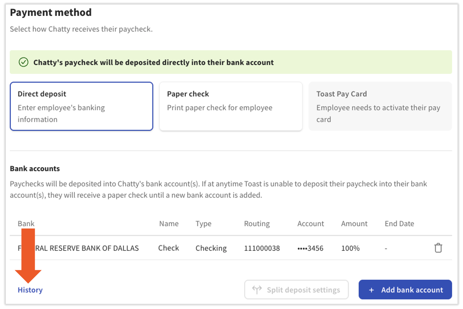Select the routing number 111000038
Image resolution: width=463 pixels, height=309 pixels.
coord(262,248)
